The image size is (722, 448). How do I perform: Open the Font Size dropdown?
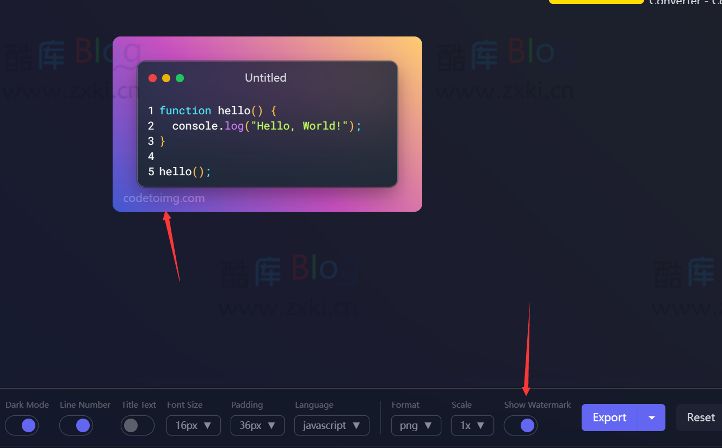pos(194,425)
